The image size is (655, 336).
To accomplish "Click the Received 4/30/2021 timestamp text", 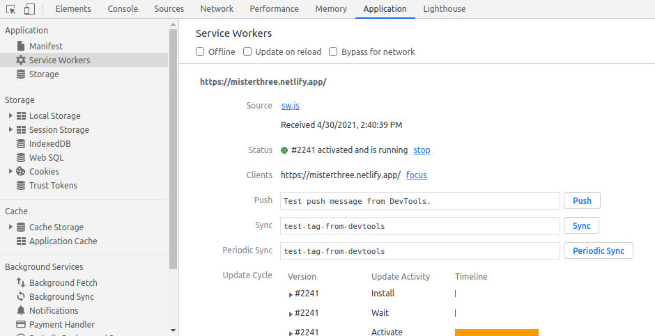I will pyautogui.click(x=341, y=125).
